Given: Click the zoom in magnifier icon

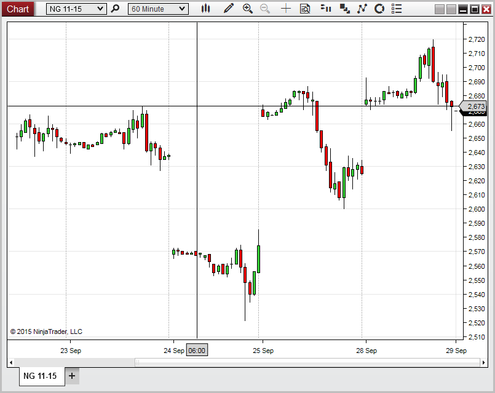Looking at the screenshot, I should [247, 9].
